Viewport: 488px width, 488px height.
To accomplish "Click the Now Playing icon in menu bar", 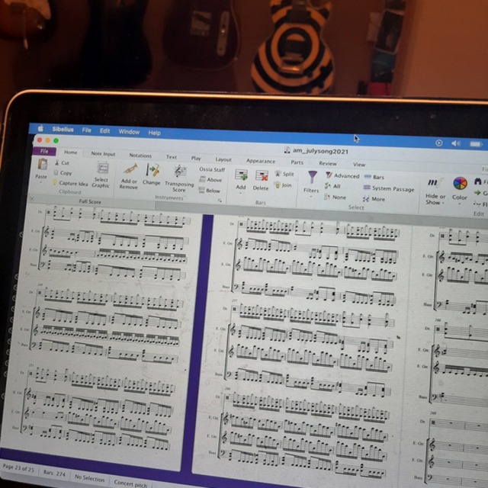I will [x=439, y=143].
